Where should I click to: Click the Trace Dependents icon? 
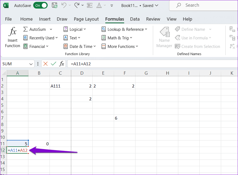[232, 38]
